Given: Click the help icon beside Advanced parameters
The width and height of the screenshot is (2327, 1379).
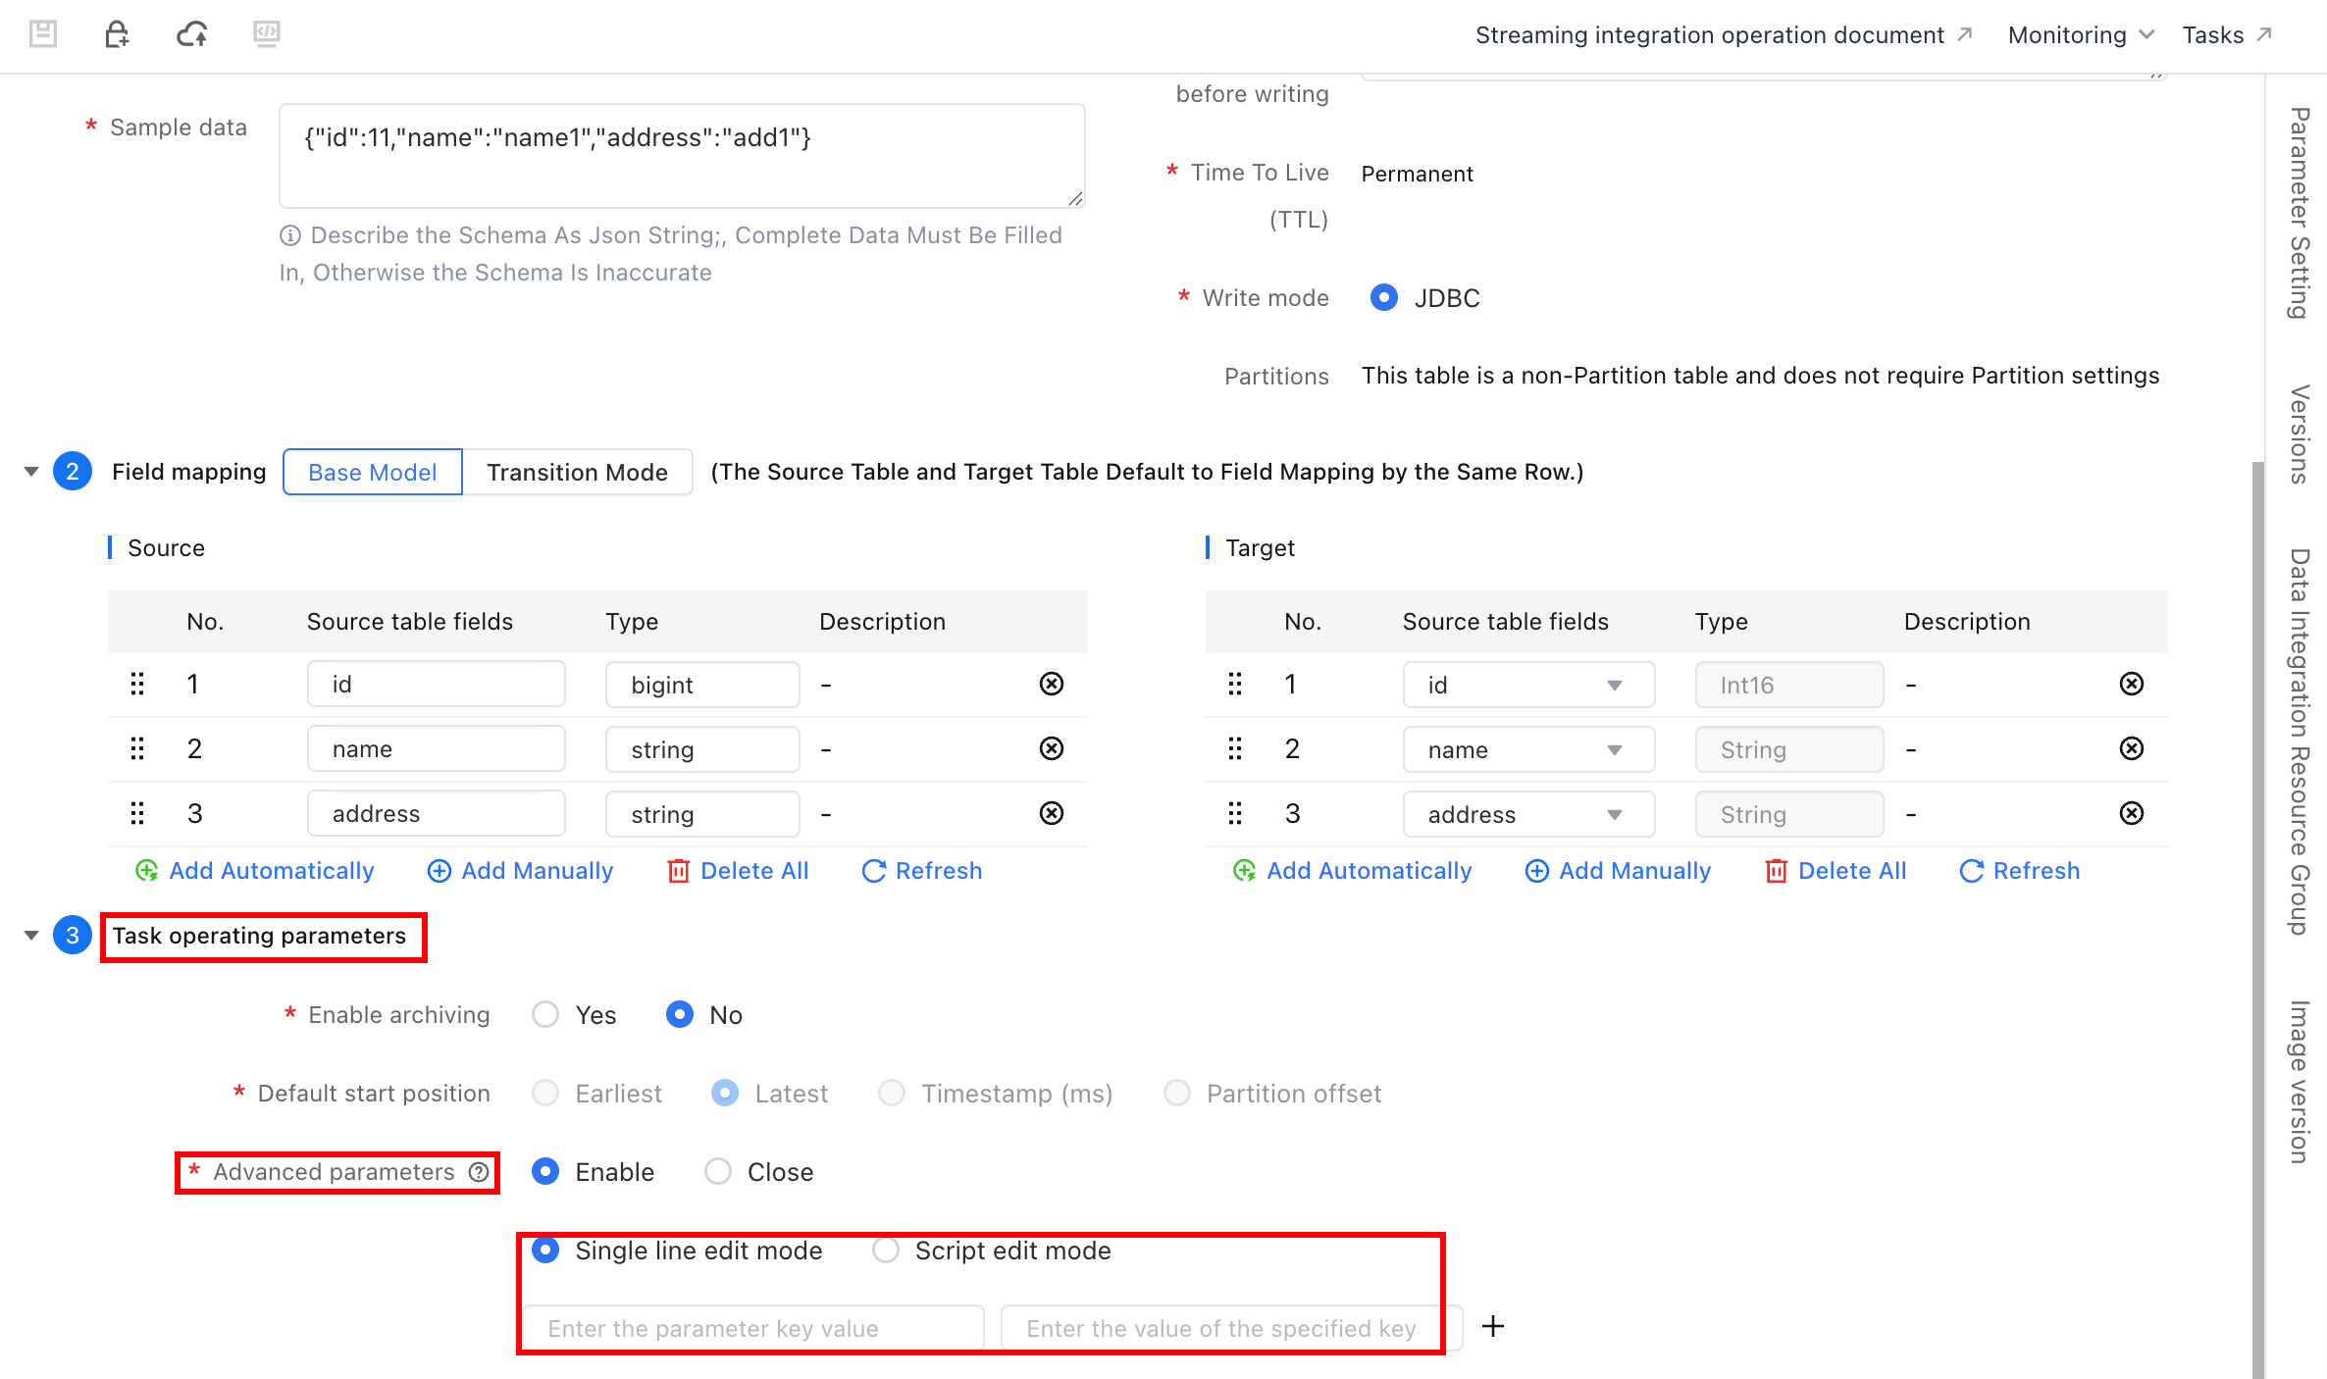Looking at the screenshot, I should click(x=479, y=1172).
